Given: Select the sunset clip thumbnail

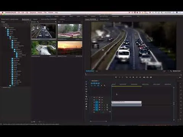Looking at the screenshot, I should tap(70, 48).
